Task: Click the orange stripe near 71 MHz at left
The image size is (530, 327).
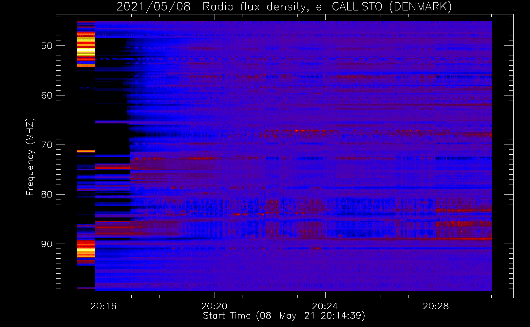Action: coord(86,151)
